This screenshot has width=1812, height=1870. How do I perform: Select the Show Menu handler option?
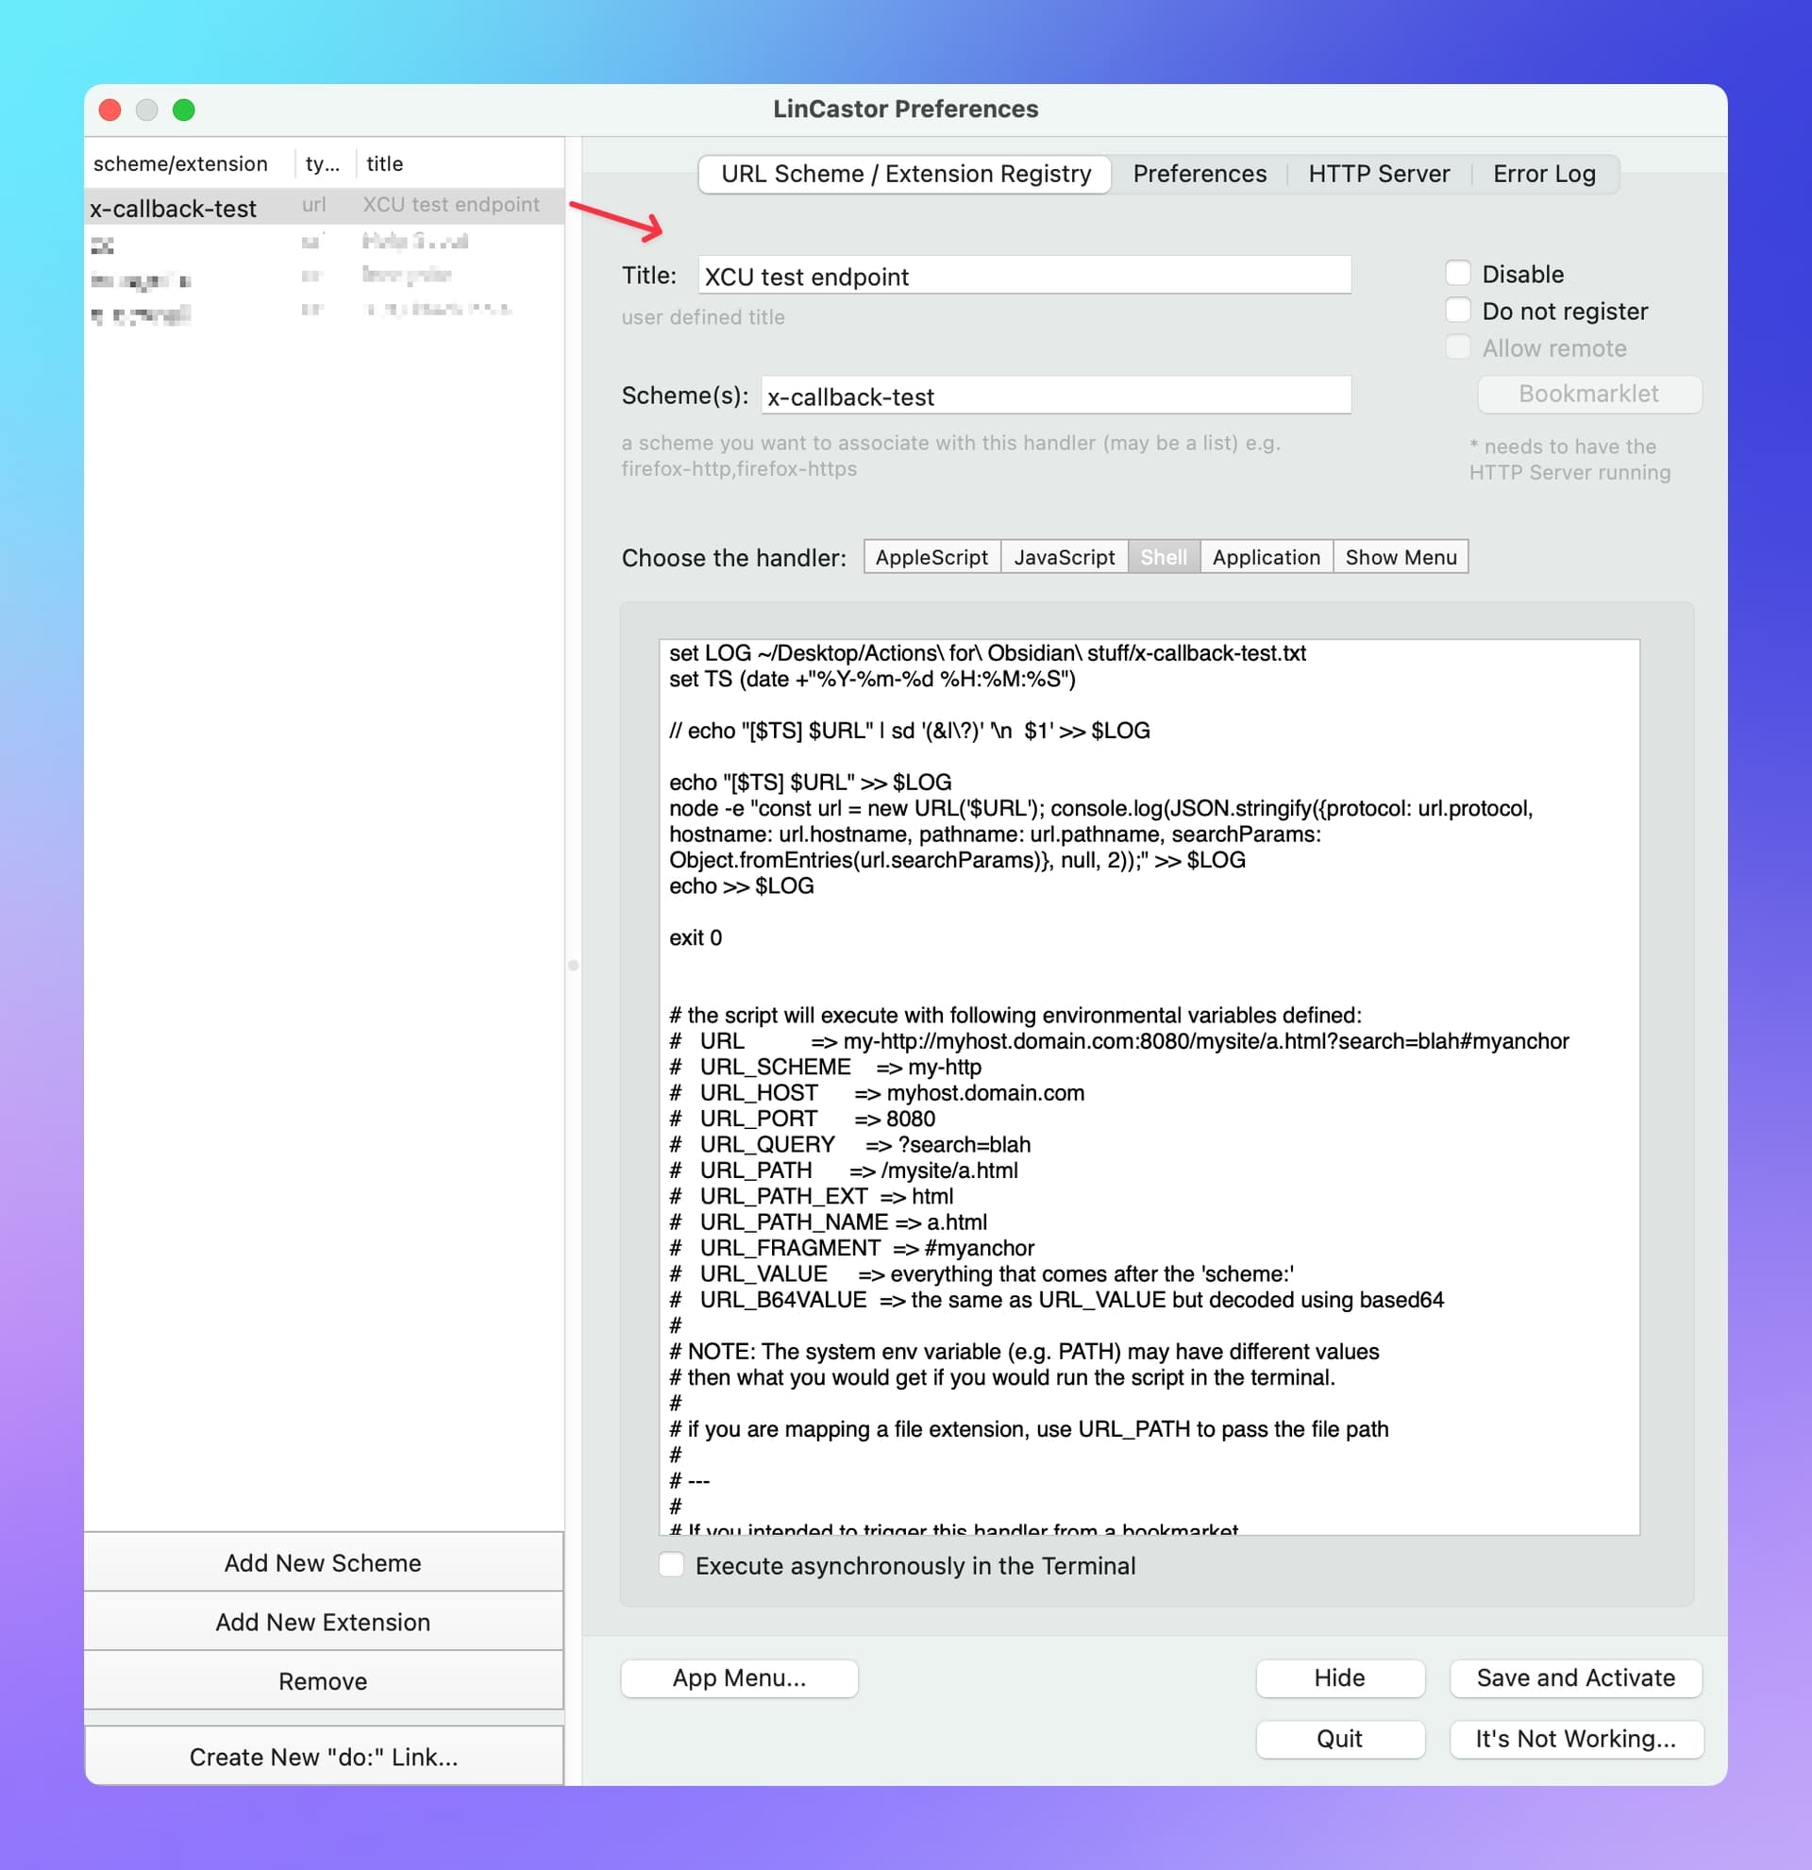(1400, 557)
